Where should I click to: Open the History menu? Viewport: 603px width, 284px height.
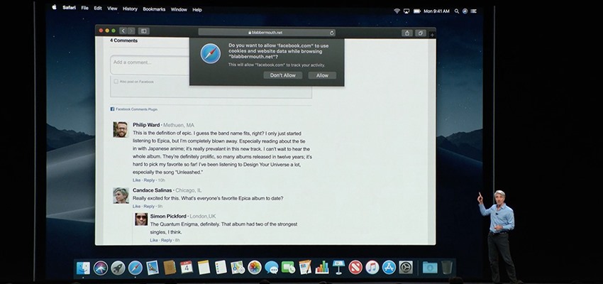[x=130, y=9]
